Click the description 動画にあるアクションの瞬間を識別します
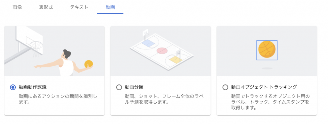The image size is (328, 124). coord(58,99)
